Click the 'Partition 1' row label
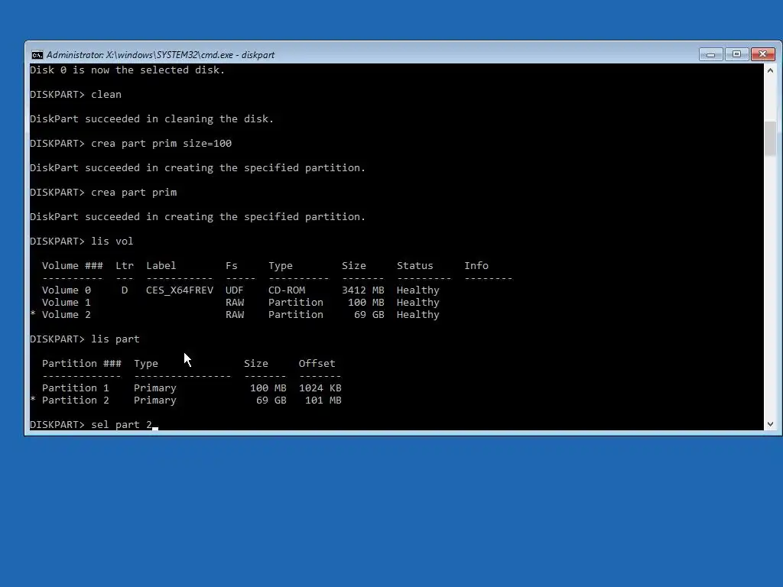Image resolution: width=783 pixels, height=587 pixels. pyautogui.click(x=76, y=388)
